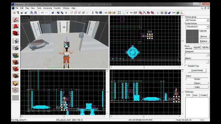Open the Foundry menu

[57, 8]
